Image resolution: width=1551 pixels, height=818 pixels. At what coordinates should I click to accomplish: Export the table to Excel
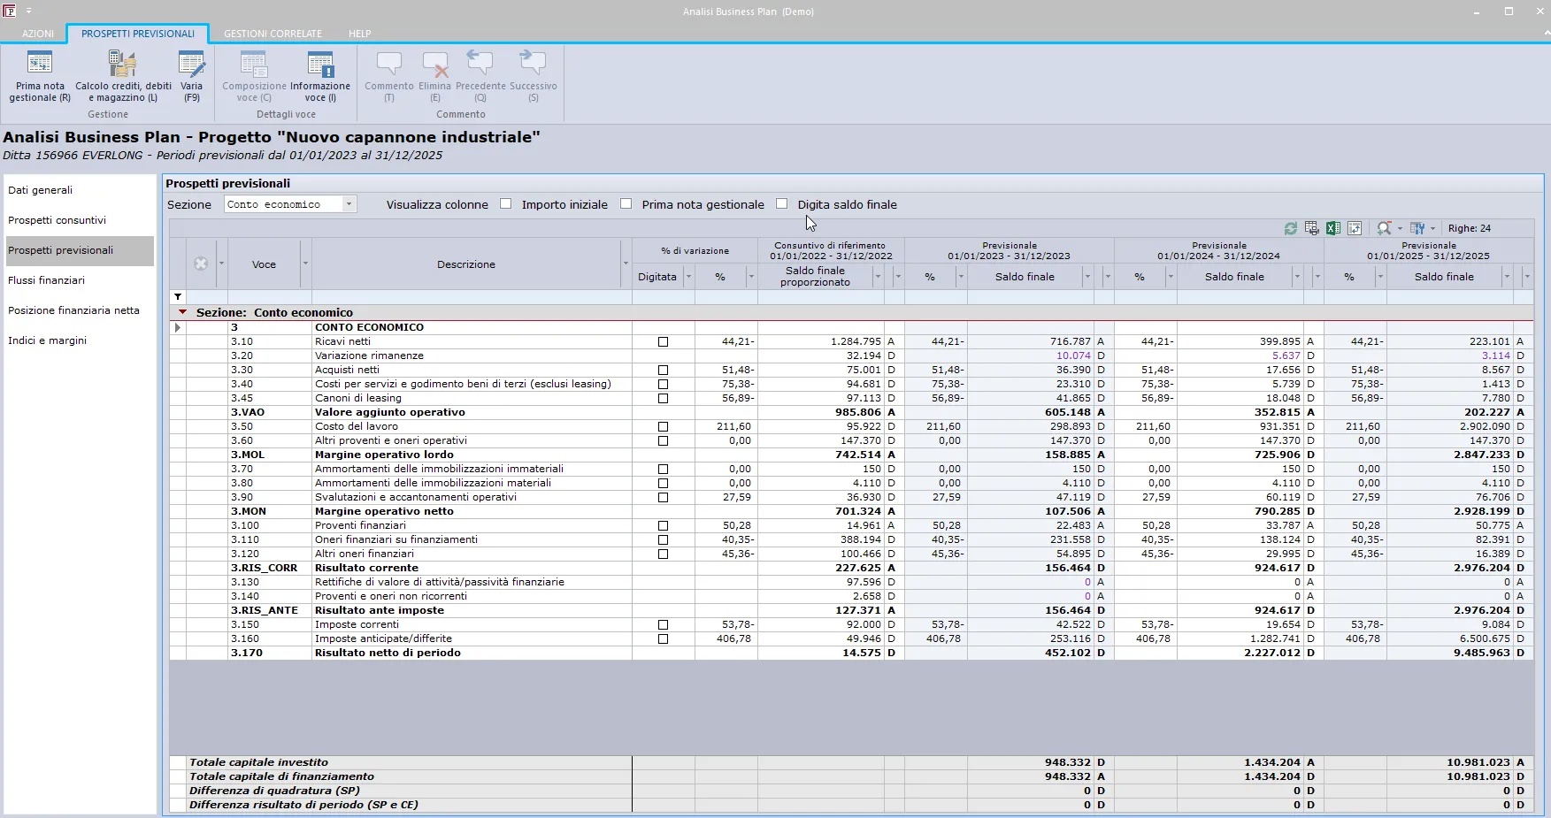point(1333,228)
